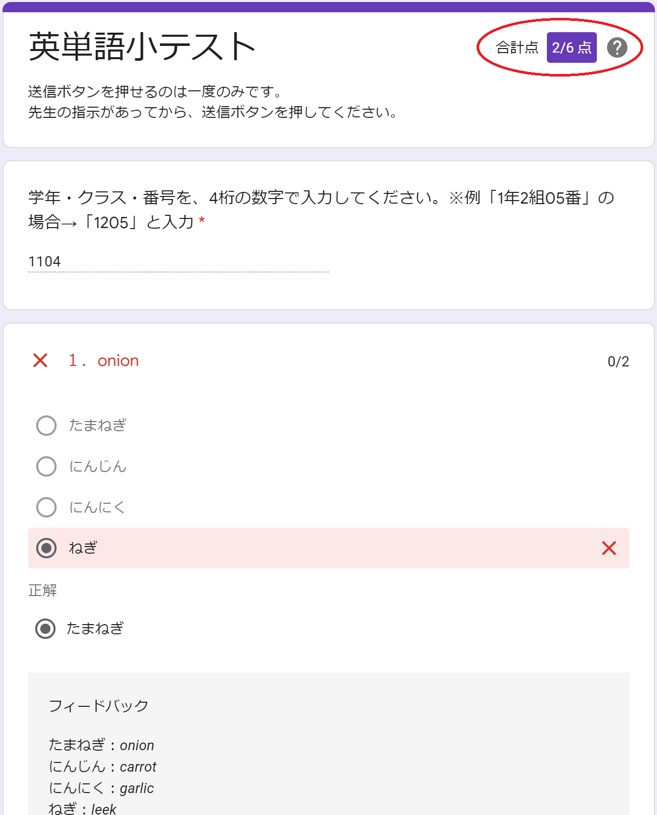Viewport: 657px width, 815px height.
Task: Click the correct answer たまねぎ radio under 正解
Action: coord(45,629)
